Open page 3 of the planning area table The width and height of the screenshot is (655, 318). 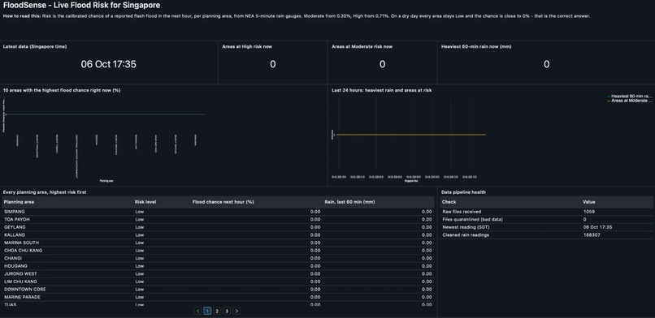tap(227, 311)
